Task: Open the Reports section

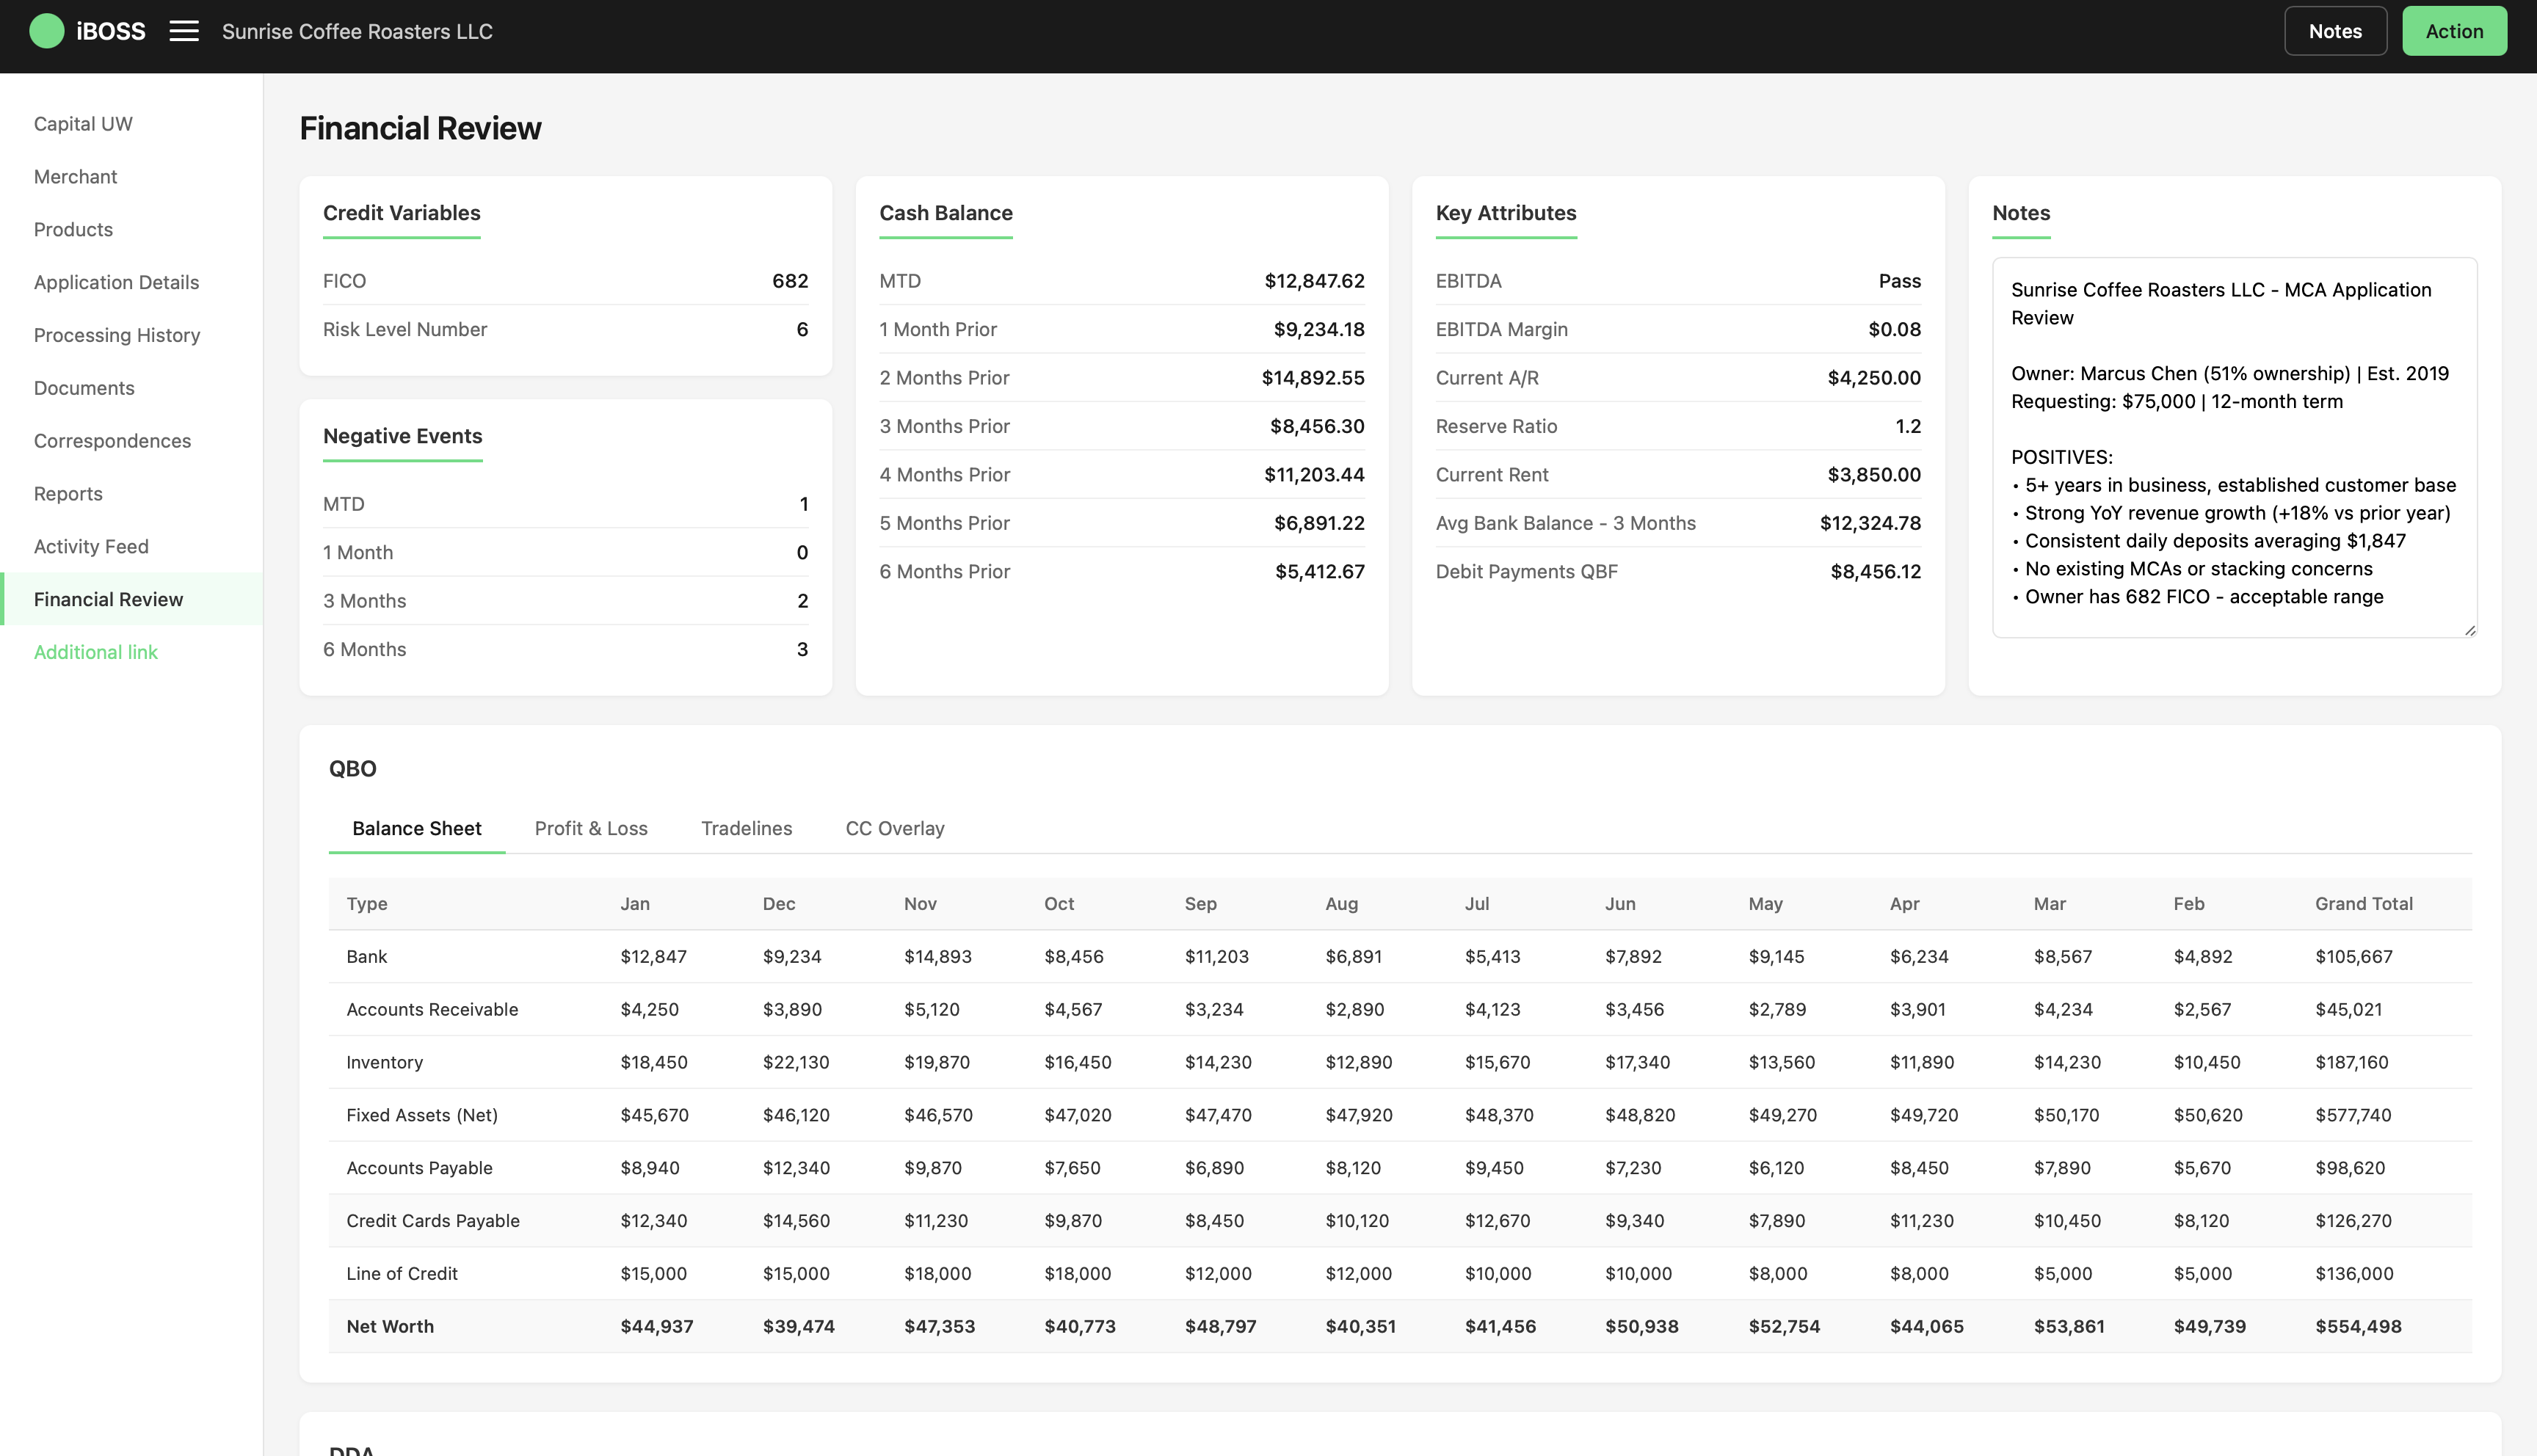Action: click(67, 493)
